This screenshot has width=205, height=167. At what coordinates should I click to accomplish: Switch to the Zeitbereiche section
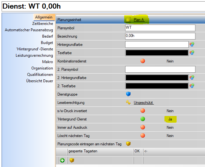[x=42, y=24]
